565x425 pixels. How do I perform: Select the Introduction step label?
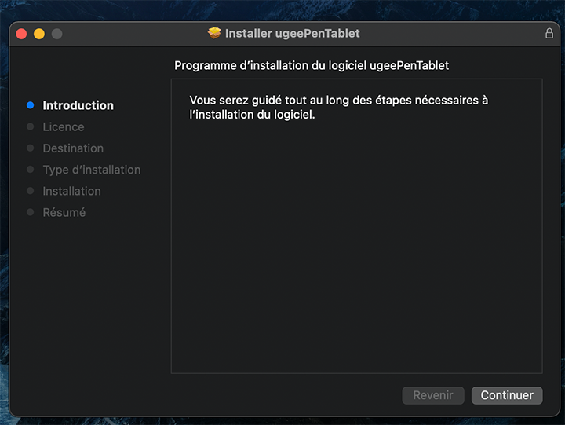coord(78,105)
